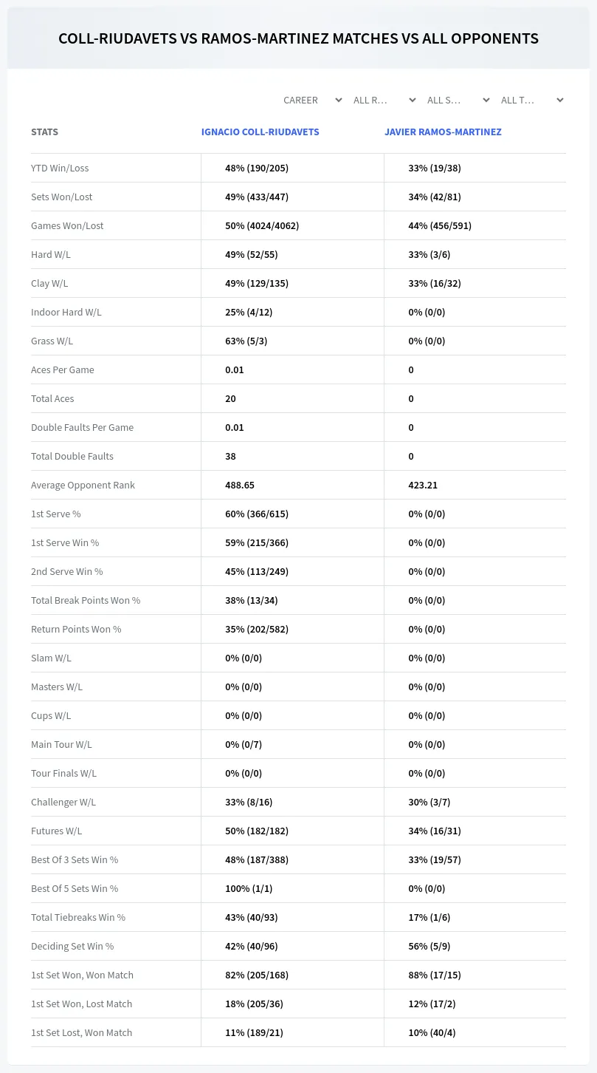
Task: Expand the ALL R... filter dropdown
Action: coord(384,100)
